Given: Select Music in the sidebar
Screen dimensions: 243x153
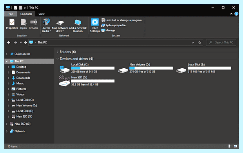Looking at the screenshot, I should pos(20,83).
